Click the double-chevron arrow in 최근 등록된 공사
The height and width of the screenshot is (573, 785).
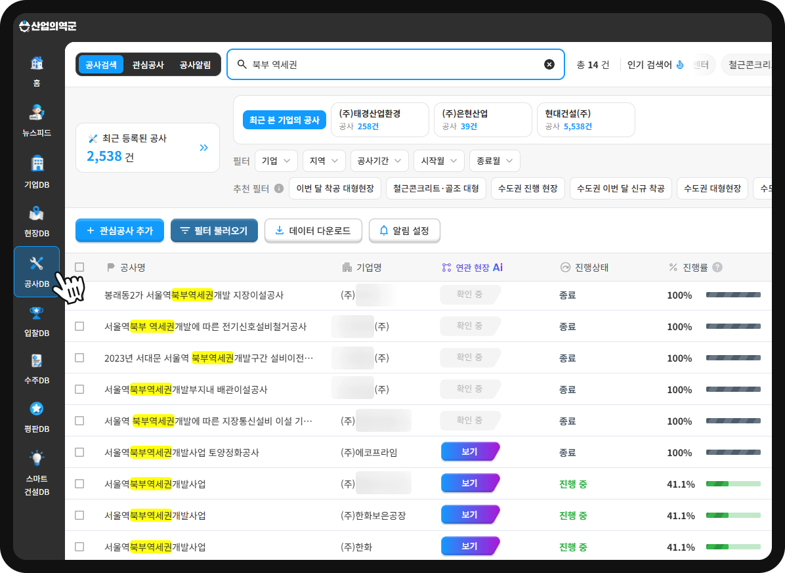[203, 148]
